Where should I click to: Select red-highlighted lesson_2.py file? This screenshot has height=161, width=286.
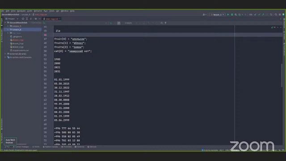point(18,40)
